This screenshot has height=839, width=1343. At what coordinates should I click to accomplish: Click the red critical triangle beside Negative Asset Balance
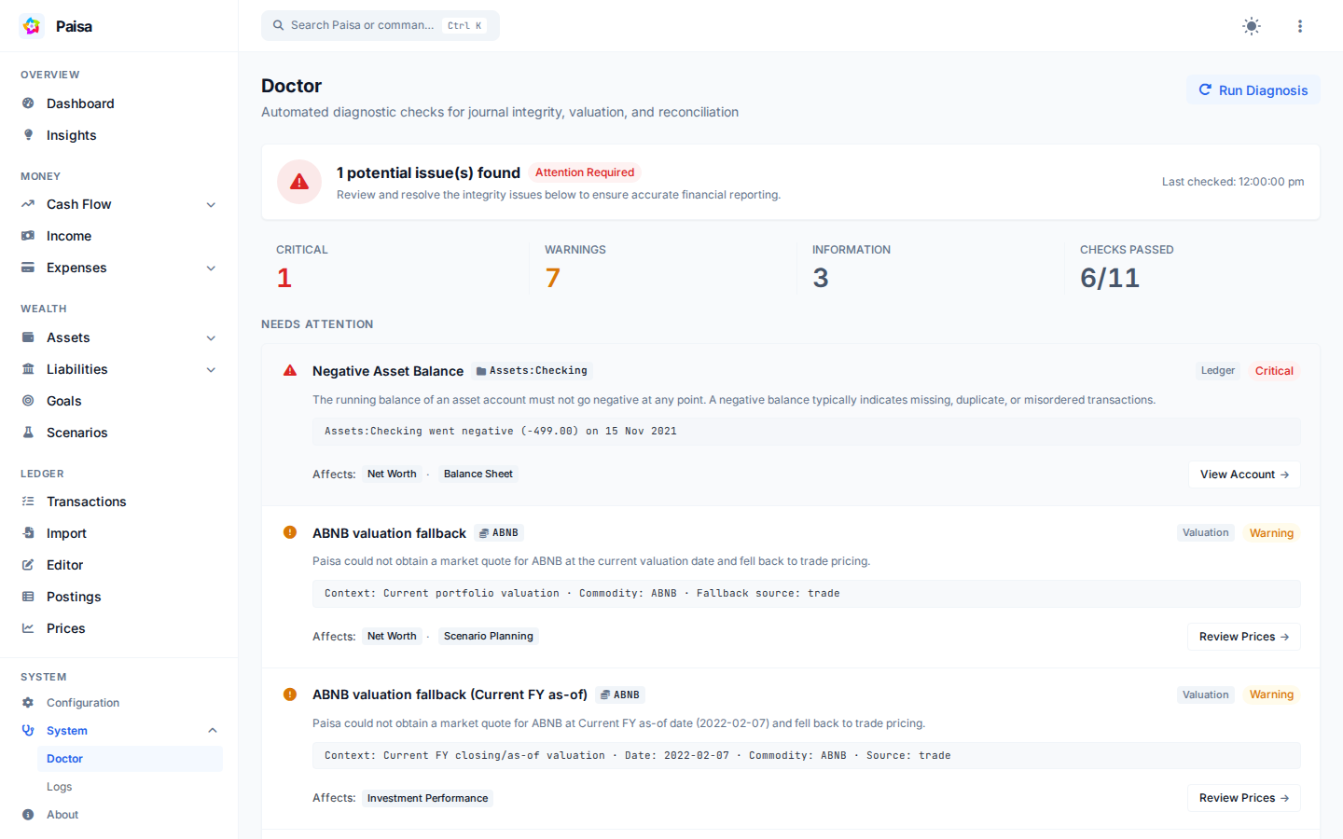point(290,371)
